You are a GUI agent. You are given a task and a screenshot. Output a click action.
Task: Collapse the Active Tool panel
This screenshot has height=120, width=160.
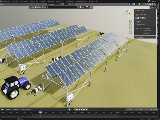135,11
